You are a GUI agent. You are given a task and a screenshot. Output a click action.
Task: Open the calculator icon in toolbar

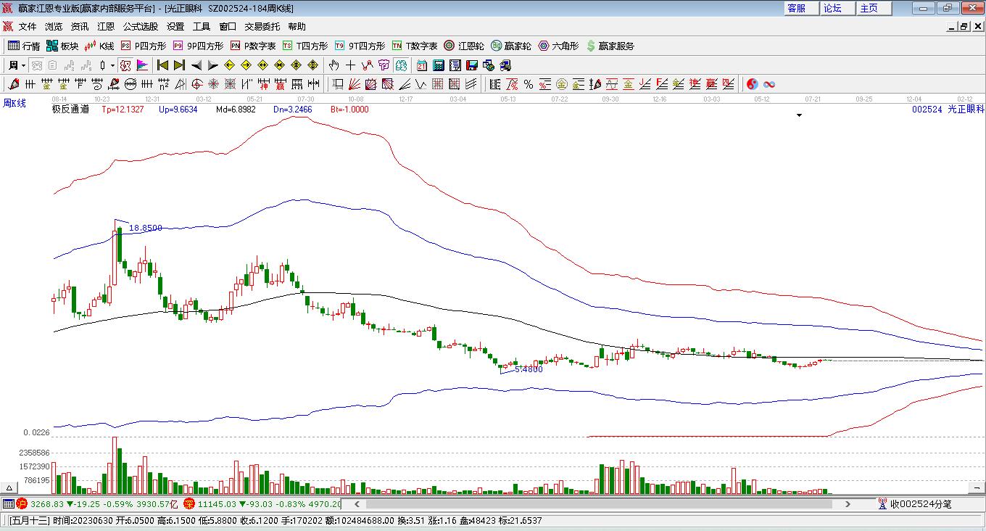coord(438,65)
